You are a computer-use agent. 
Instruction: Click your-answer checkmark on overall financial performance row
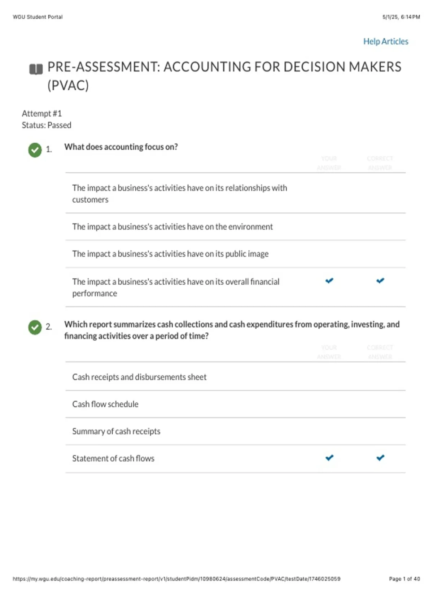coord(329,281)
